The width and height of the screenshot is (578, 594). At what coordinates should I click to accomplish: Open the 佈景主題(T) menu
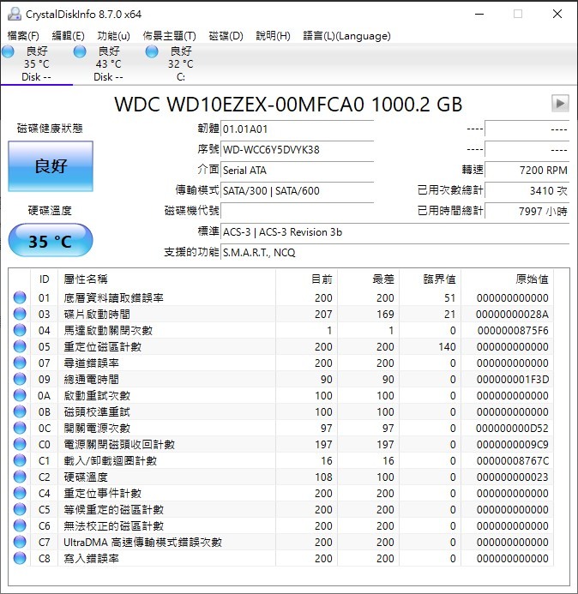tap(170, 36)
